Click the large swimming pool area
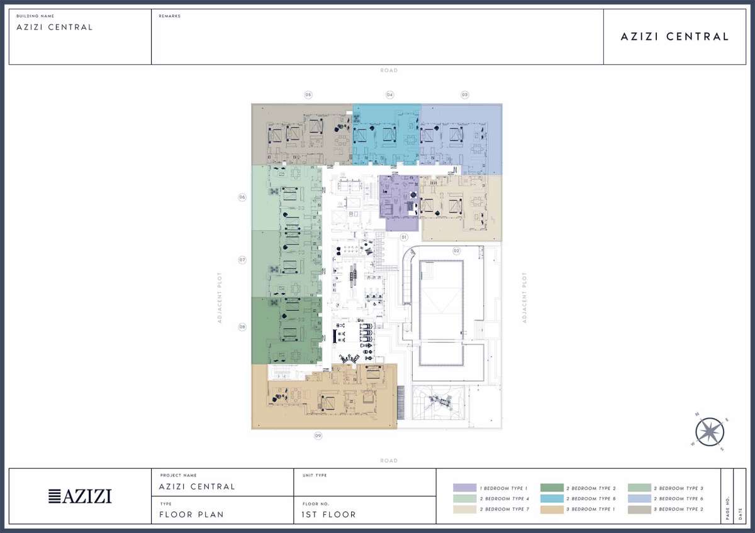Screen dimensions: 755x533 tap(441, 313)
